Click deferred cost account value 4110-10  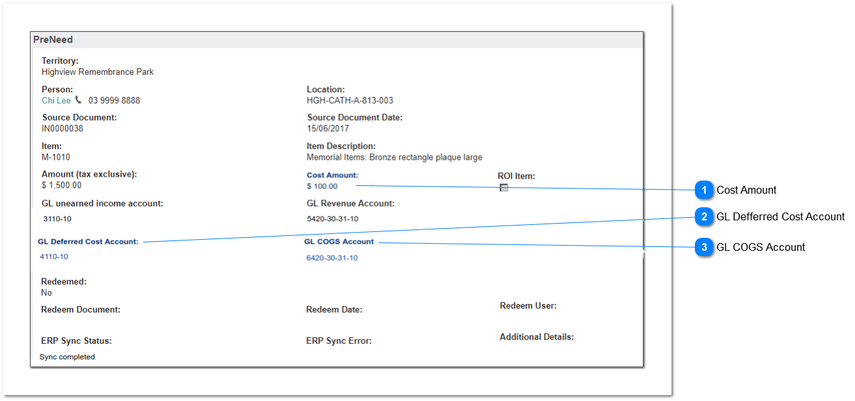pos(54,257)
